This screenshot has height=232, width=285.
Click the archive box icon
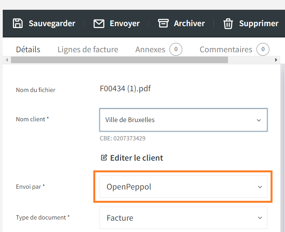coord(163,23)
